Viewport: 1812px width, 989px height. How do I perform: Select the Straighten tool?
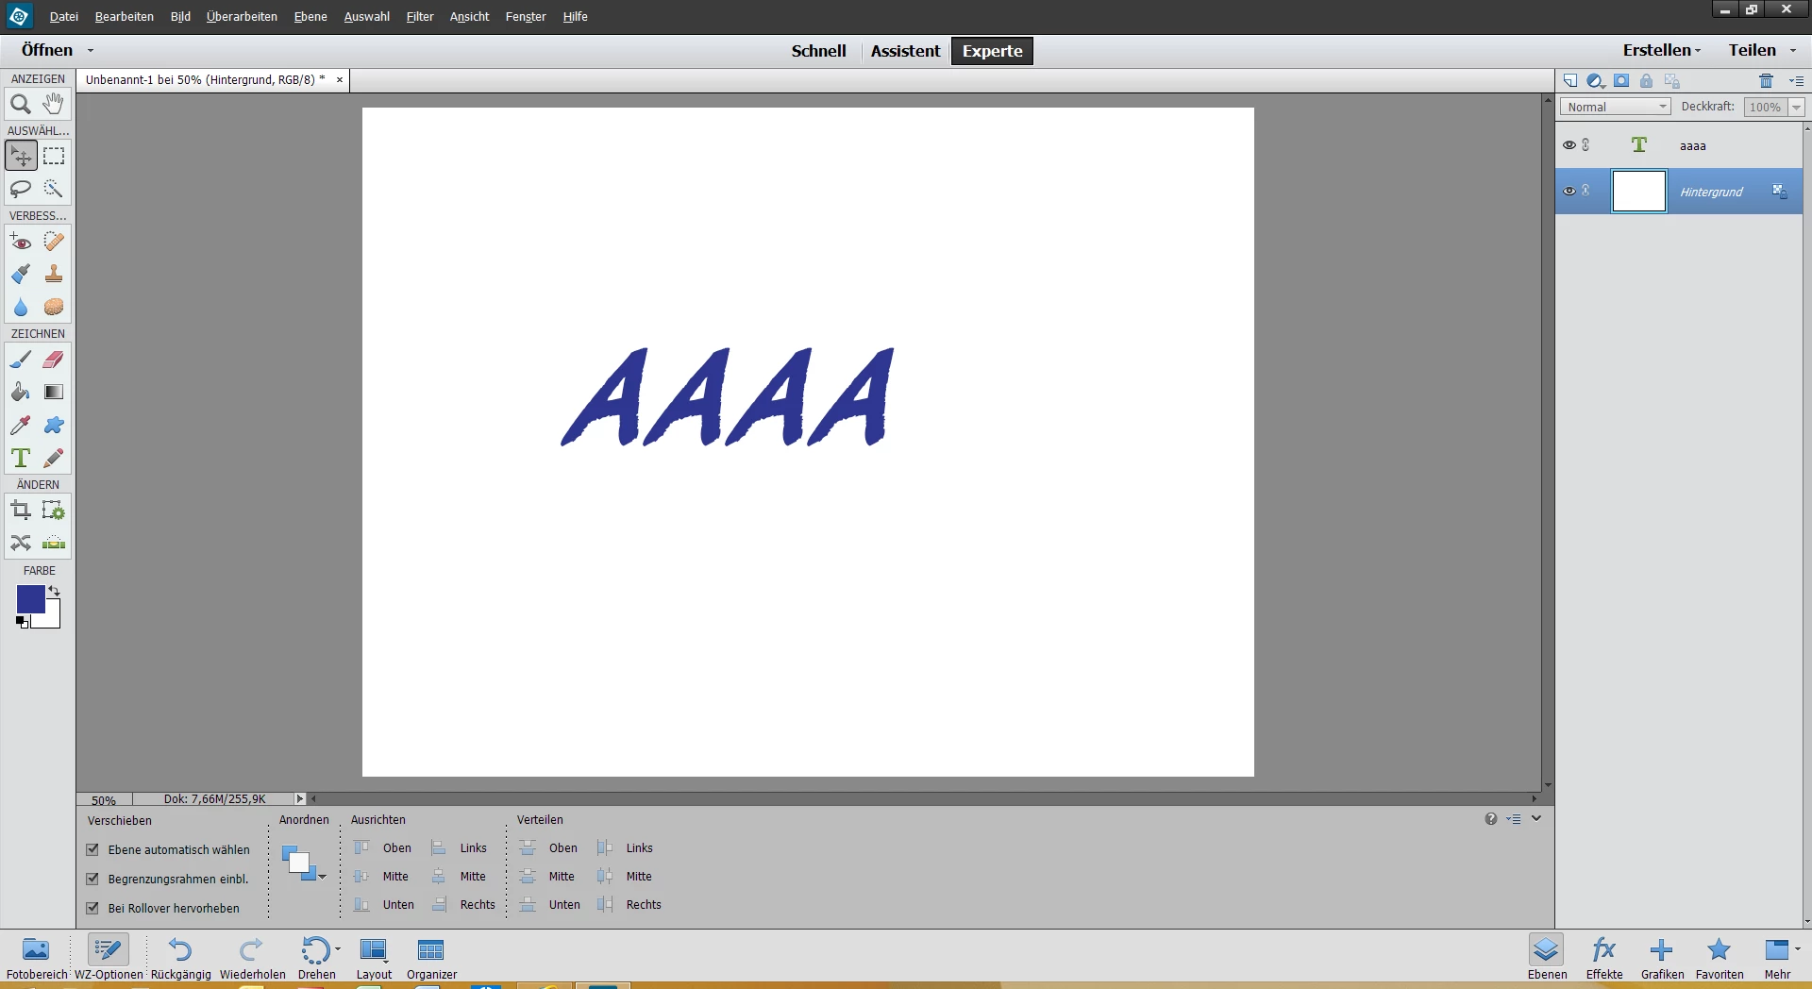pyautogui.click(x=54, y=543)
